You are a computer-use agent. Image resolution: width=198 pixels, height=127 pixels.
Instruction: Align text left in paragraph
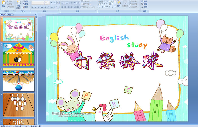62,7
